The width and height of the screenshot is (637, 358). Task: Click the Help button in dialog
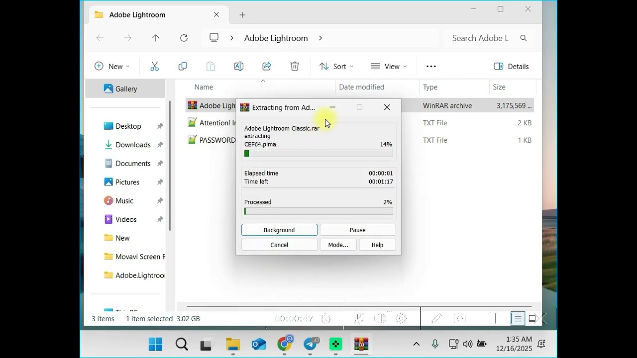377,245
